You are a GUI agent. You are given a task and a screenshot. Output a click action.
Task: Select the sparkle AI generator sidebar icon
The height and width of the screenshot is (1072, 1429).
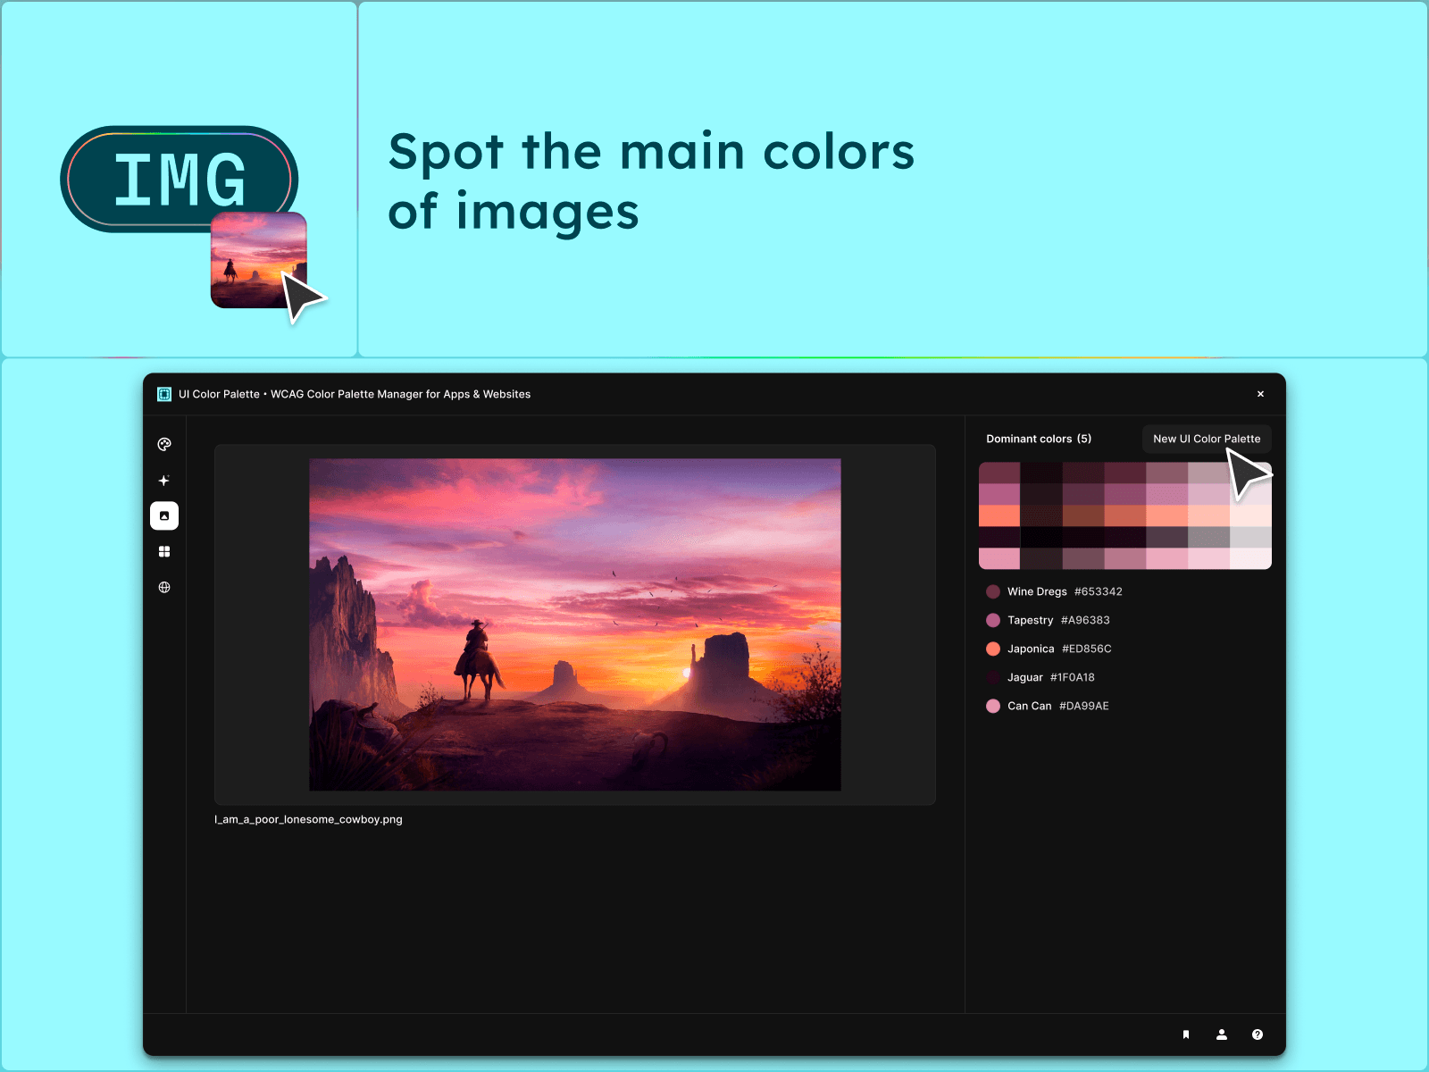pos(164,480)
